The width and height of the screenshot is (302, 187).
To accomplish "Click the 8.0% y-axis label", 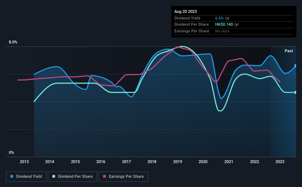I will pos(13,42).
